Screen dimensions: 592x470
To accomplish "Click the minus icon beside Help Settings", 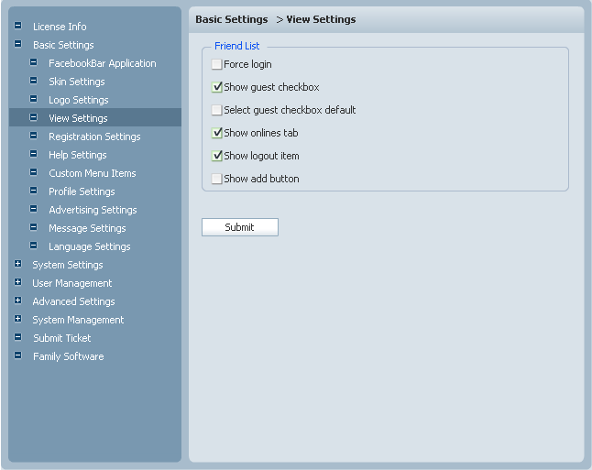I will (34, 154).
